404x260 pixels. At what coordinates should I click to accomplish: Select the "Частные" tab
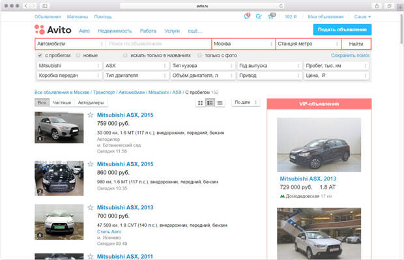[62, 102]
